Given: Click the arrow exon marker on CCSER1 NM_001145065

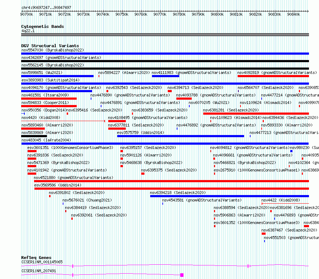Looking at the screenshot, I should tap(249, 266).
